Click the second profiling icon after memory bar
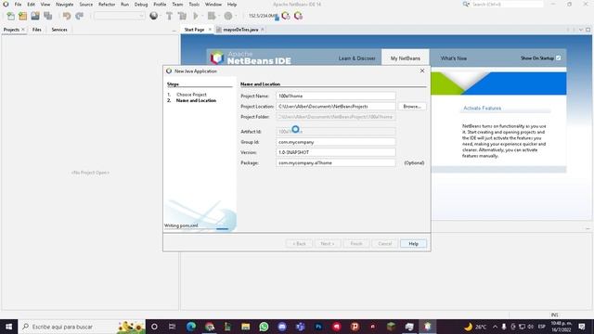594x334 pixels. point(299,16)
